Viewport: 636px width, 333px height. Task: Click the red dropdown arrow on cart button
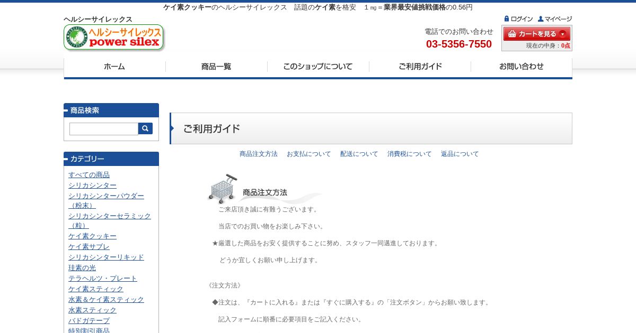coord(562,34)
